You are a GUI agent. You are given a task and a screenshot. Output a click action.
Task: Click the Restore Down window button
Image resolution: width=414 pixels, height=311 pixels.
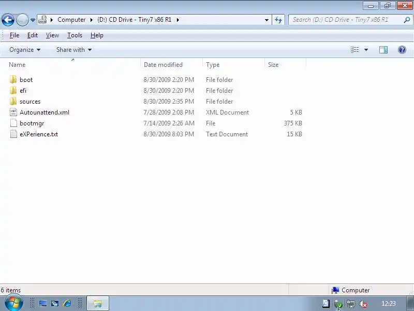point(387,6)
